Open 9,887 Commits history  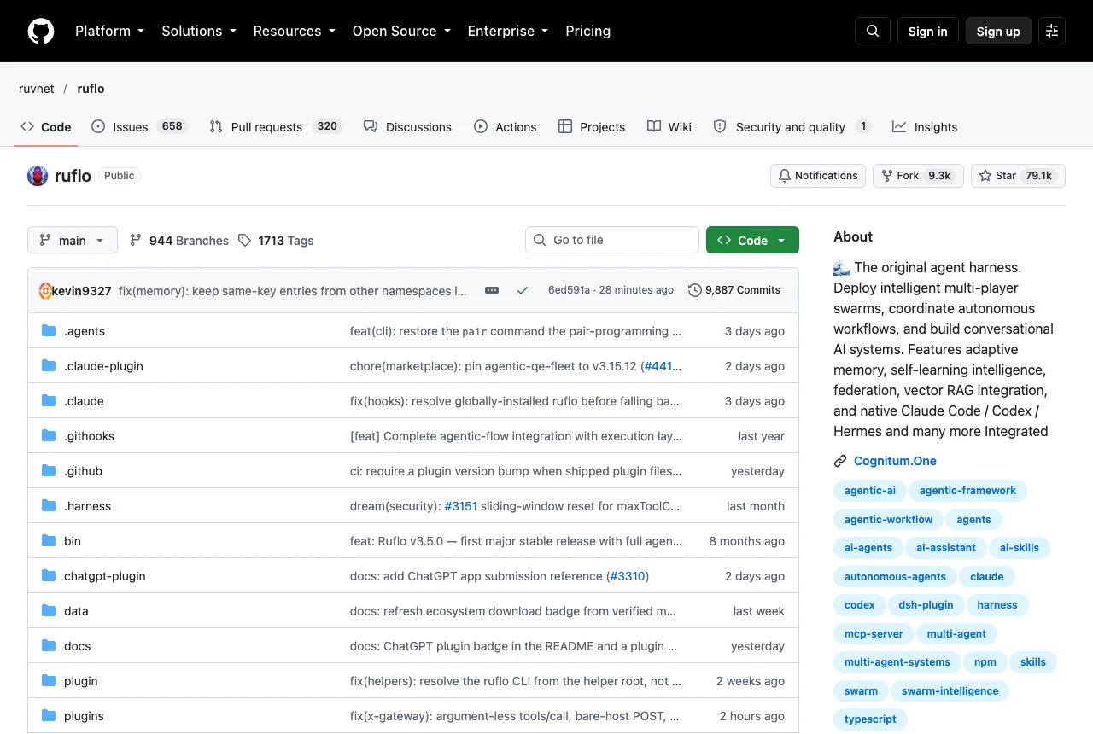(734, 290)
